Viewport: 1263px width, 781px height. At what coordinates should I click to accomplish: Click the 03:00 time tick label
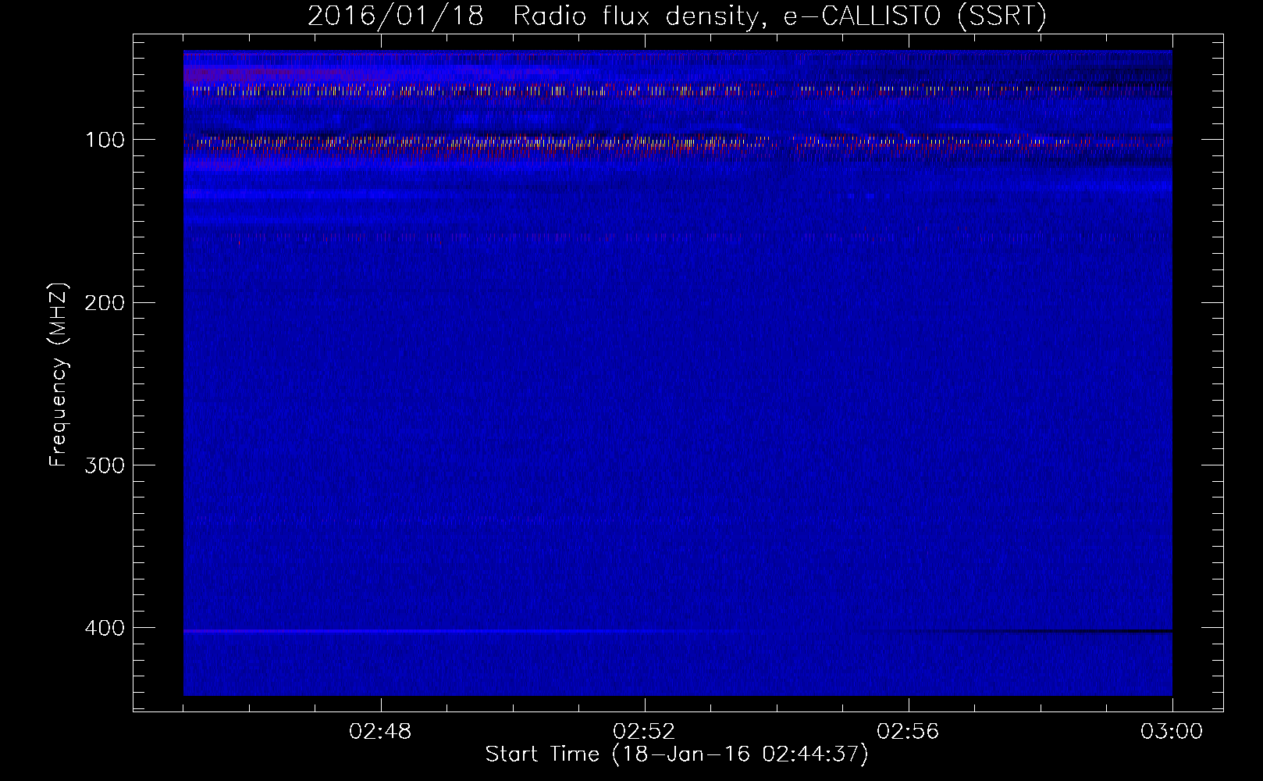[1172, 732]
